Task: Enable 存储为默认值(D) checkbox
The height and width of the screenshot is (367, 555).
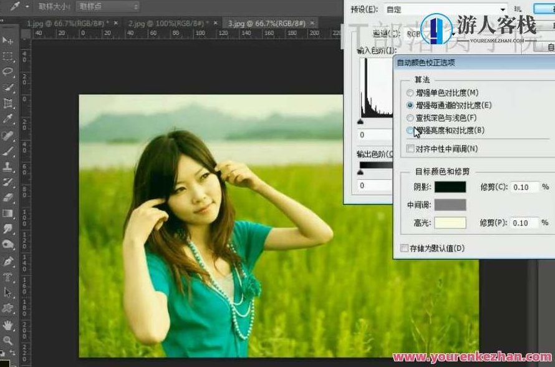Action: click(404, 248)
